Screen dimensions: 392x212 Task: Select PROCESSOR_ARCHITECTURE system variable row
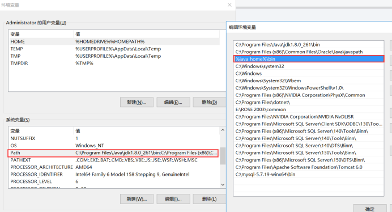coord(114,167)
